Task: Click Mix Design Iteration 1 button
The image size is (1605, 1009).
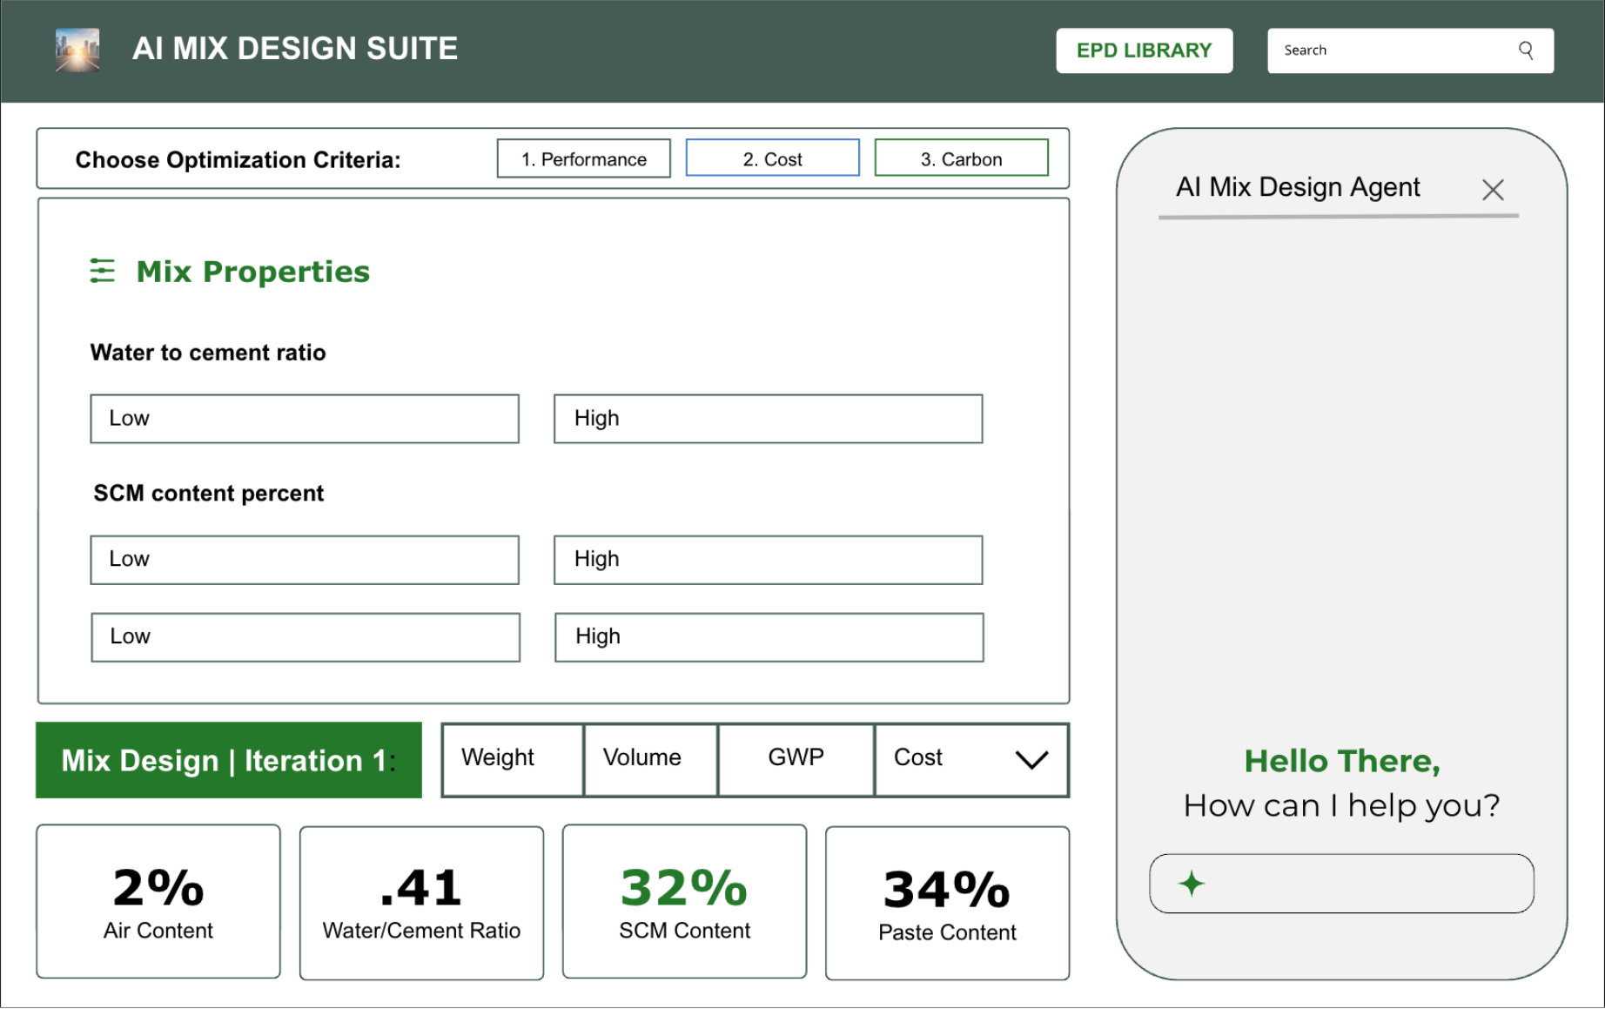Action: pos(227,760)
